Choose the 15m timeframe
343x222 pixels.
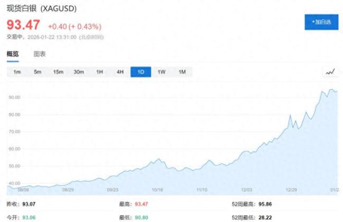(58, 72)
